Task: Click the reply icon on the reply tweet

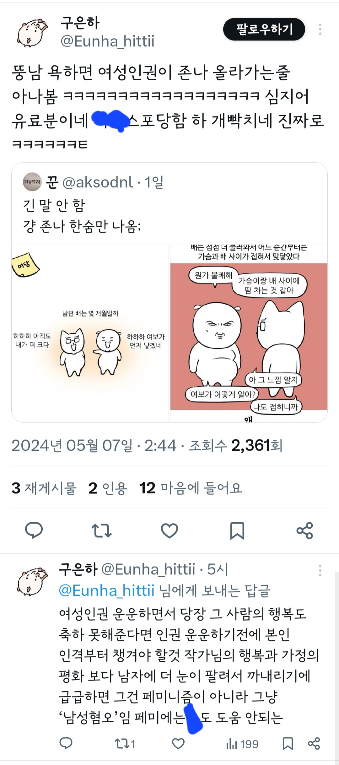Action: [x=66, y=744]
